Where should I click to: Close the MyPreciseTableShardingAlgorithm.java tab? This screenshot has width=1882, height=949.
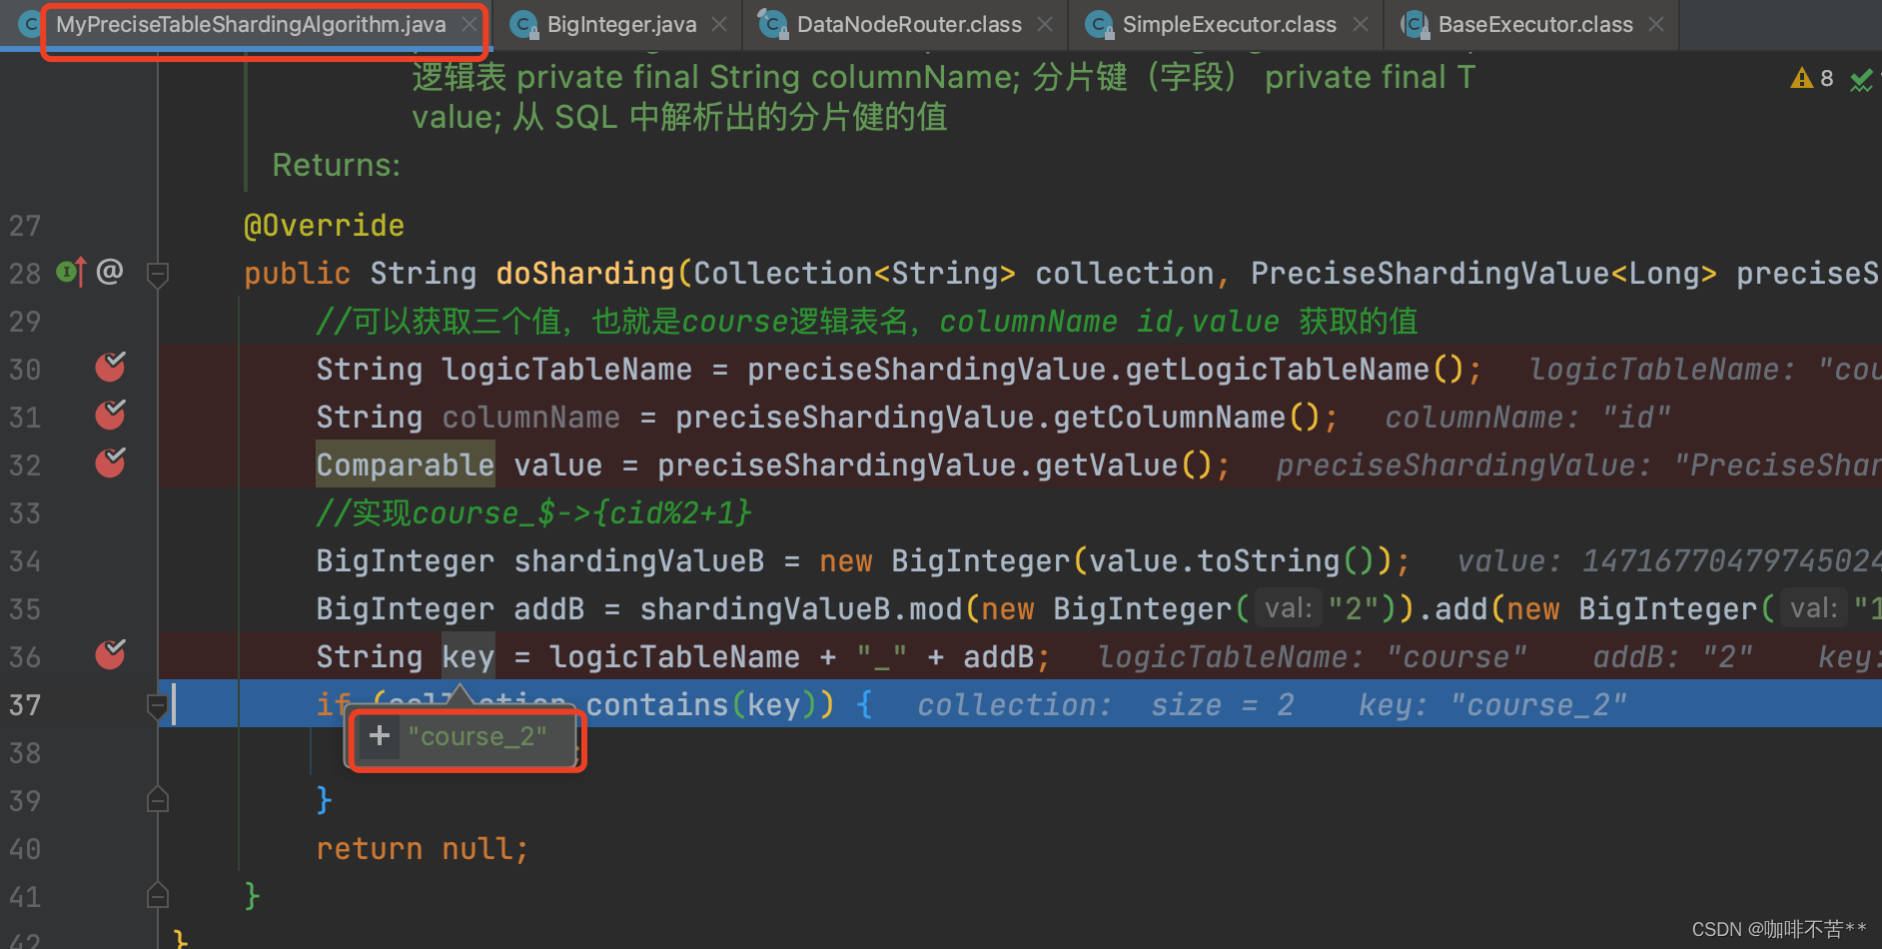pos(469,24)
